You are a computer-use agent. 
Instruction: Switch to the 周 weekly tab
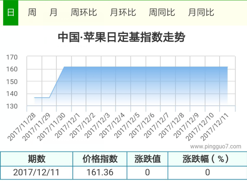click(x=32, y=12)
